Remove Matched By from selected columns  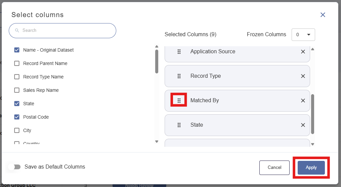[x=303, y=101]
